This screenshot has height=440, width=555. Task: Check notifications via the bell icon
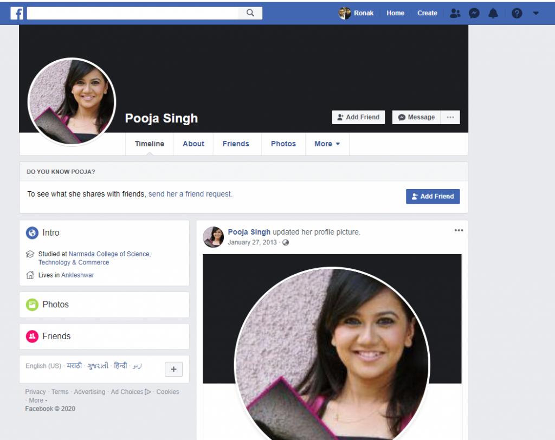493,12
